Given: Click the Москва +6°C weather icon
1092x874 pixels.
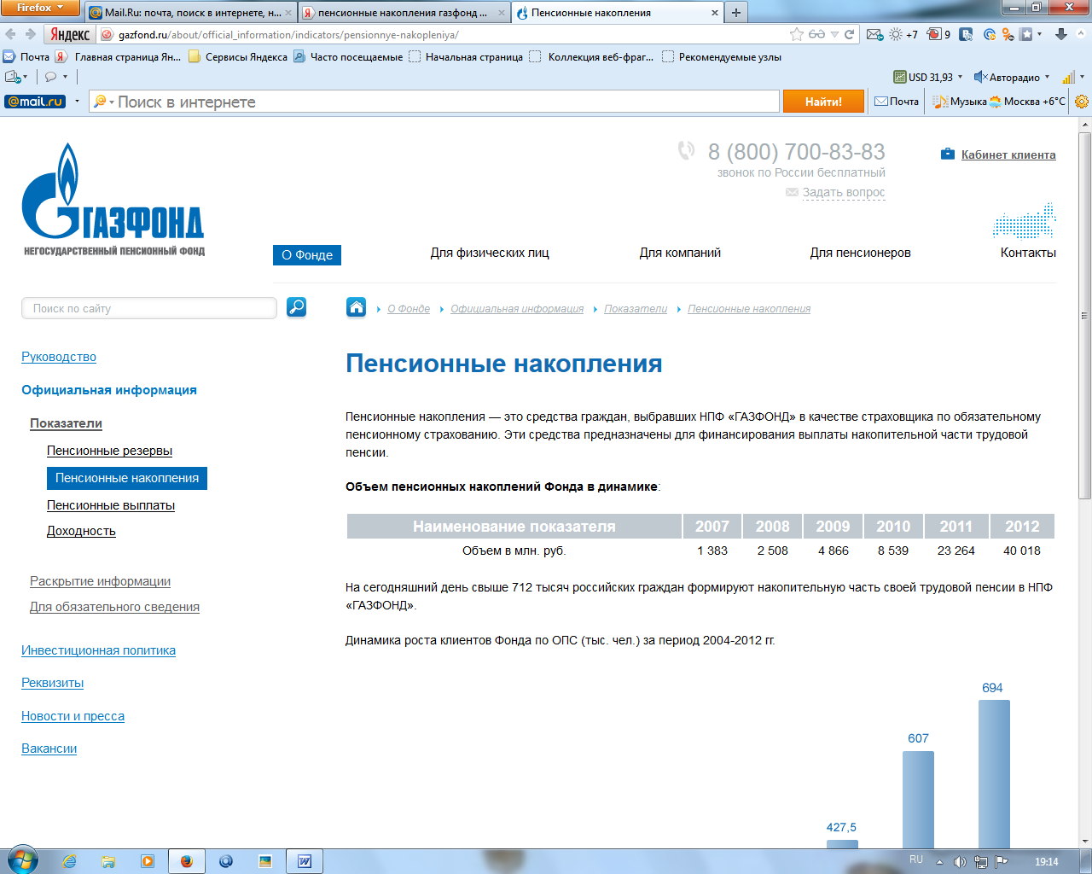Looking at the screenshot, I should 995,102.
